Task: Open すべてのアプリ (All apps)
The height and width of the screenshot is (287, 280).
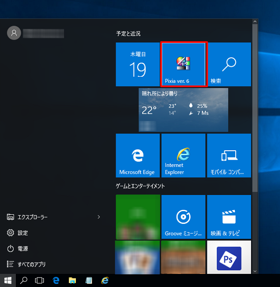Action: point(26,264)
